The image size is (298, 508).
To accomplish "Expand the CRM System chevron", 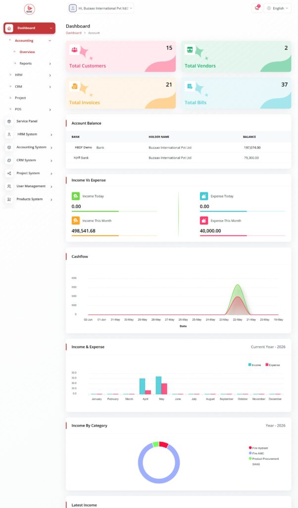I will click(x=51, y=161).
